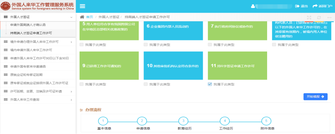Screen dimensions: 335x134
Task: Click the double-arrow icon in the breadcrumb bar
Action: tap(329, 18)
